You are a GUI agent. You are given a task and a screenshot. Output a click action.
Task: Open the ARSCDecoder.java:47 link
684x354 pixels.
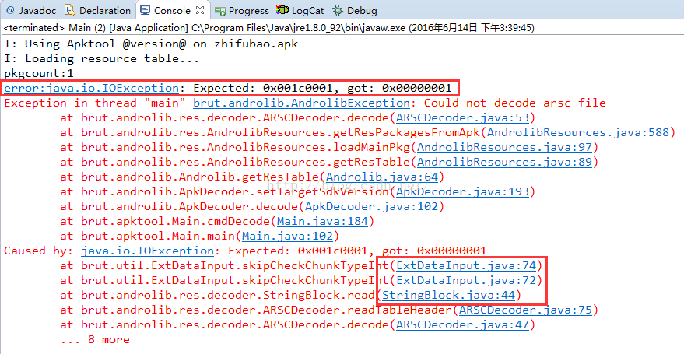(x=462, y=324)
